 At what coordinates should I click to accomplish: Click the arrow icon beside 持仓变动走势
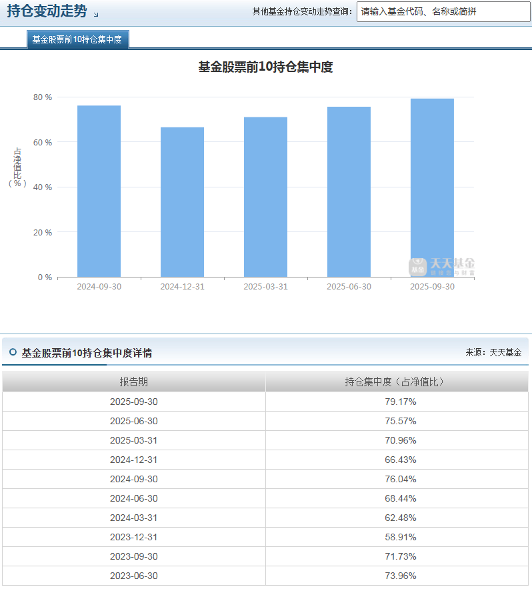tap(96, 14)
